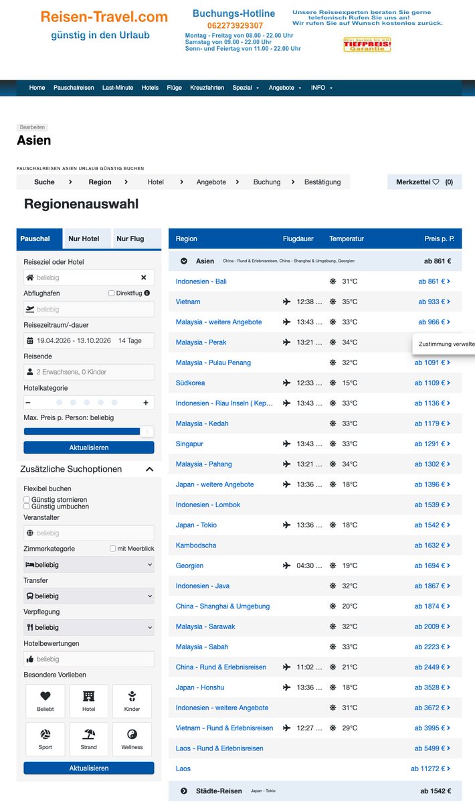Open Last-Minute in the navigation bar
475x804 pixels.
tap(118, 88)
